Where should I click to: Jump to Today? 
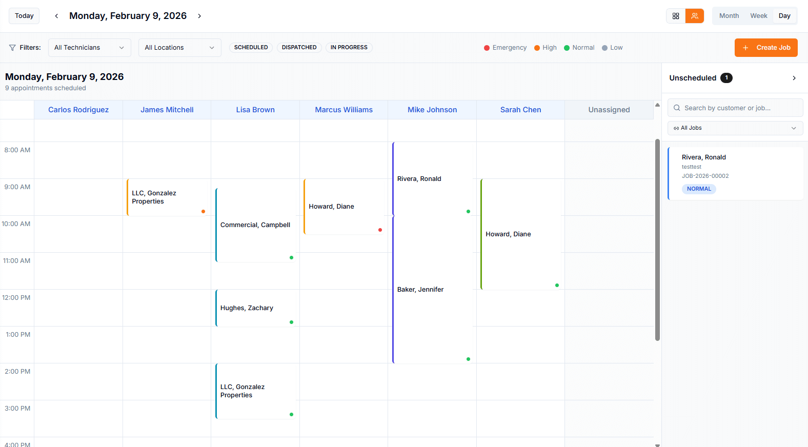click(x=24, y=16)
